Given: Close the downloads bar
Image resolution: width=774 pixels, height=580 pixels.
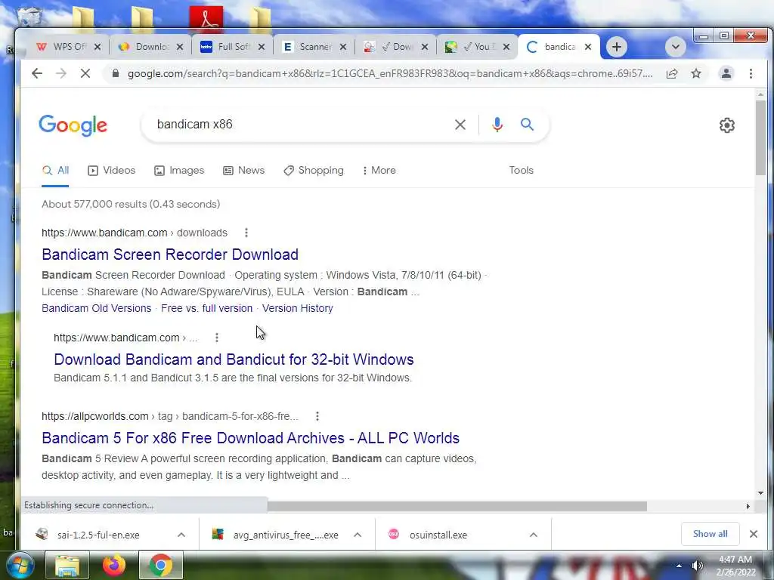Looking at the screenshot, I should click(x=754, y=534).
